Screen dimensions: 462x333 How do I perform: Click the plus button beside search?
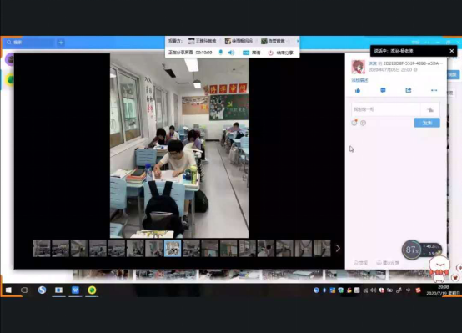pyautogui.click(x=61, y=43)
